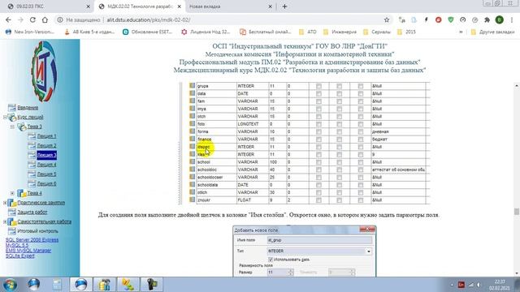Open the Итоговый контроль page
Screen dimensions: 520x292
coord(37,231)
